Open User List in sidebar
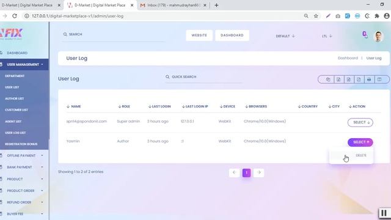This screenshot has height=220, width=391. (12, 87)
